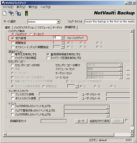
Task: Click the traffic light submit icon
Action: (x=26, y=13)
